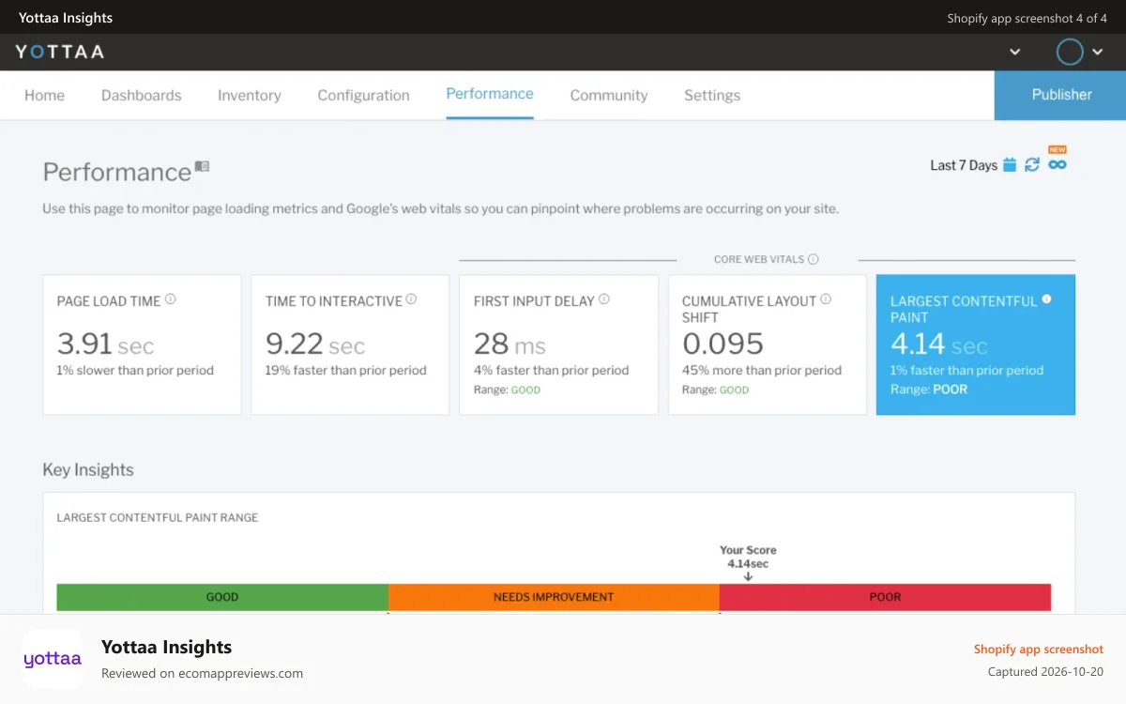Select the First Input Delay card
The height and width of the screenshot is (704, 1126).
[x=558, y=344]
